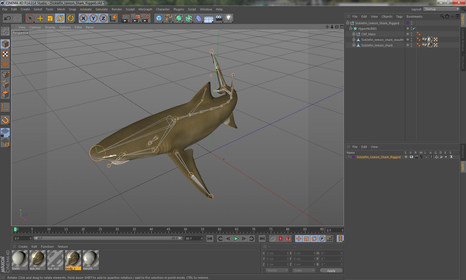Open material manager Texture menu
Viewport: 466px width, 280px height.
[63, 247]
